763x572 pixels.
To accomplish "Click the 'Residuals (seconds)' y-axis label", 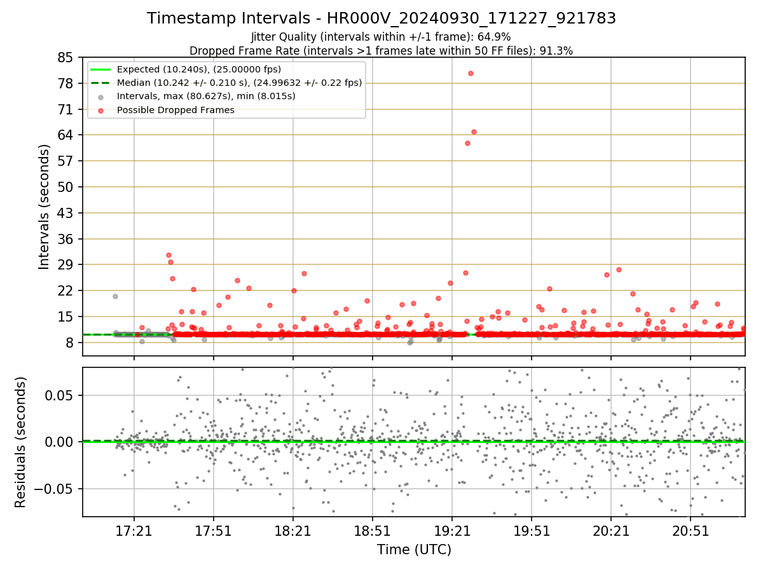I will point(20,442).
